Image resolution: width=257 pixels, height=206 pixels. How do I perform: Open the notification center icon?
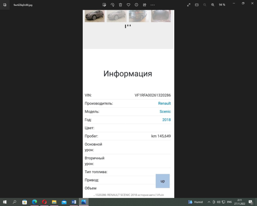click(251, 202)
